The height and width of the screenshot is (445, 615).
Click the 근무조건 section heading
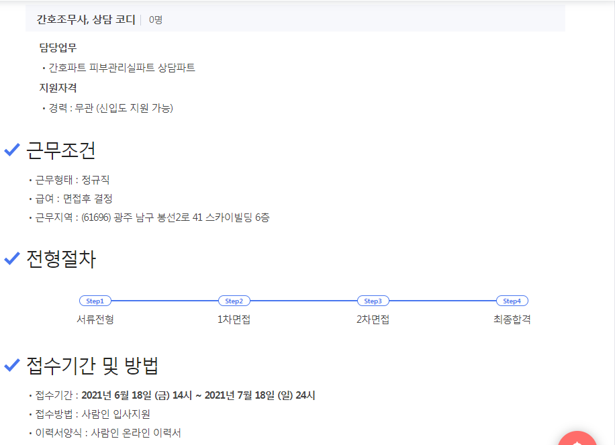coord(61,150)
